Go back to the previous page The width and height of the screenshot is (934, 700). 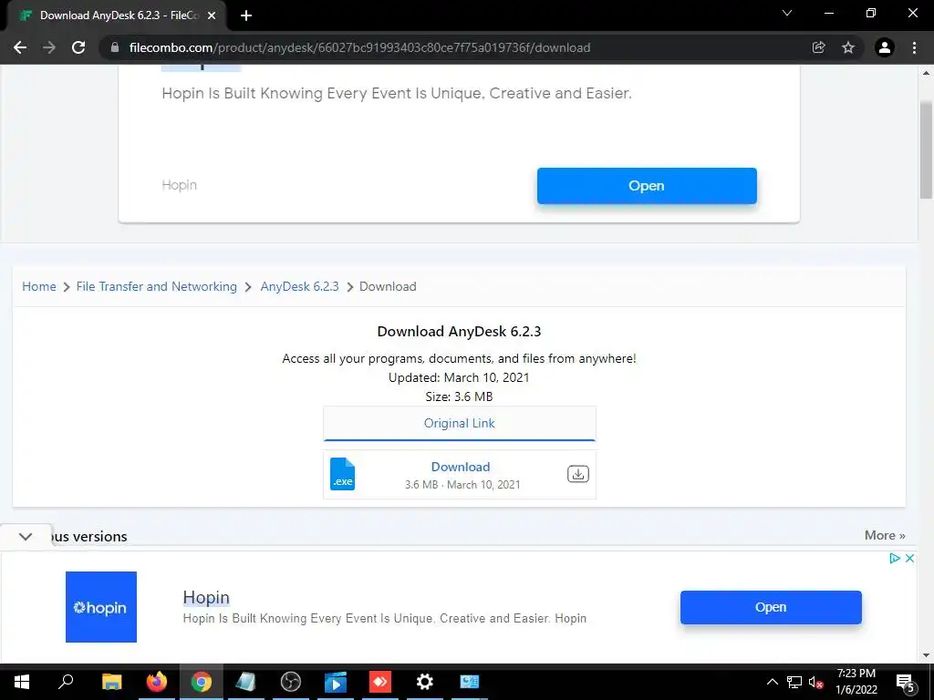click(x=20, y=47)
